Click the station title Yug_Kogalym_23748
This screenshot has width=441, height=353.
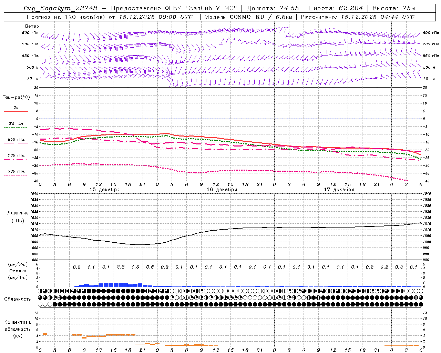[60, 8]
